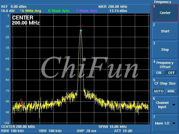Set CF Step Size to MNL
The height and width of the screenshot is (134, 179).
[171, 91]
